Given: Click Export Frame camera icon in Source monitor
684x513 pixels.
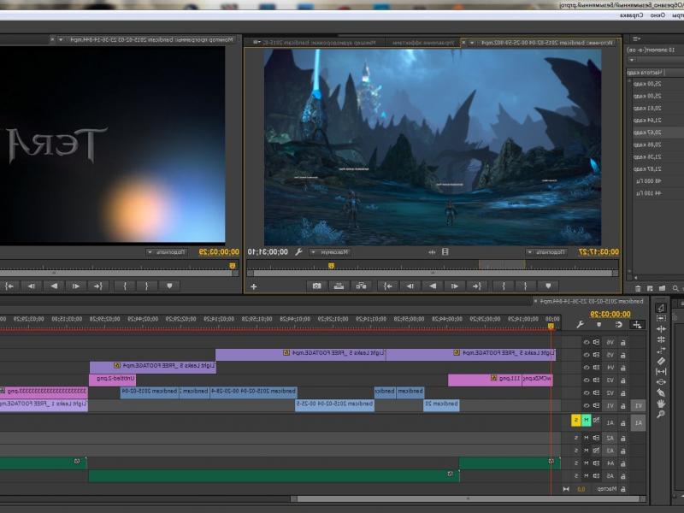Looking at the screenshot, I should pos(316,286).
